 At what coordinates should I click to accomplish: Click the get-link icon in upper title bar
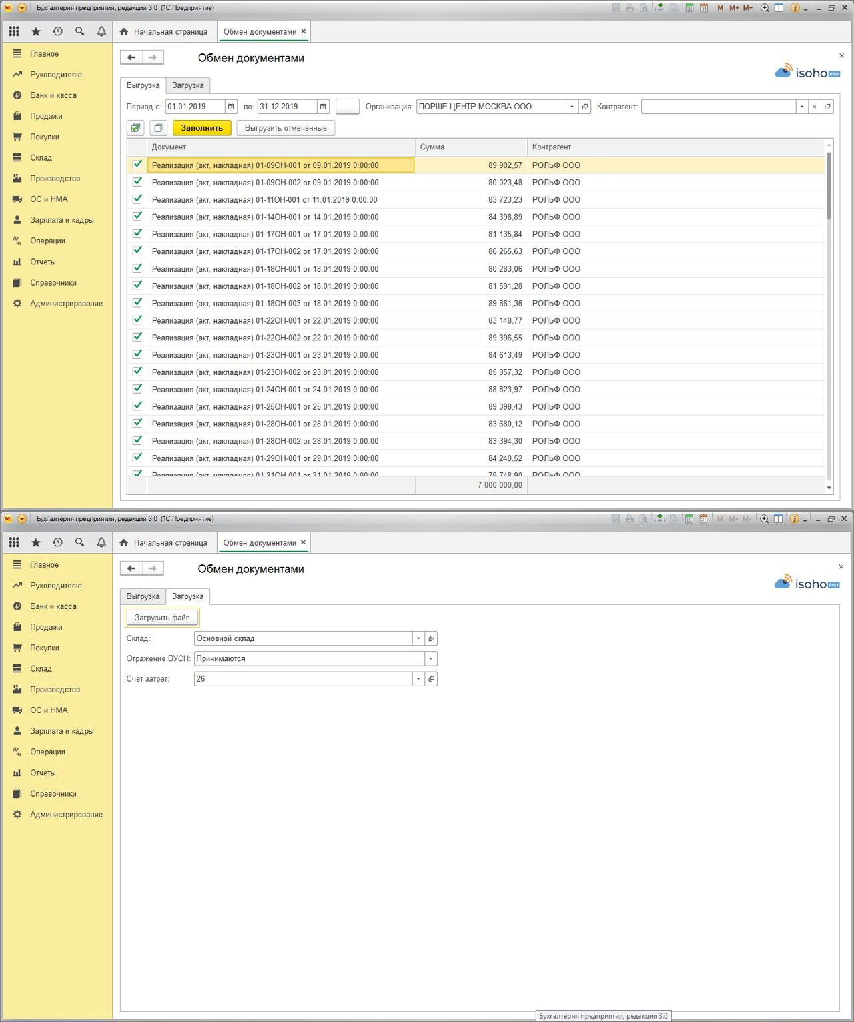pyautogui.click(x=660, y=8)
